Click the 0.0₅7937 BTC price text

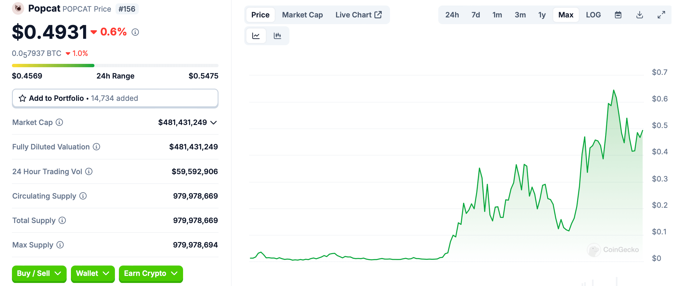[37, 53]
